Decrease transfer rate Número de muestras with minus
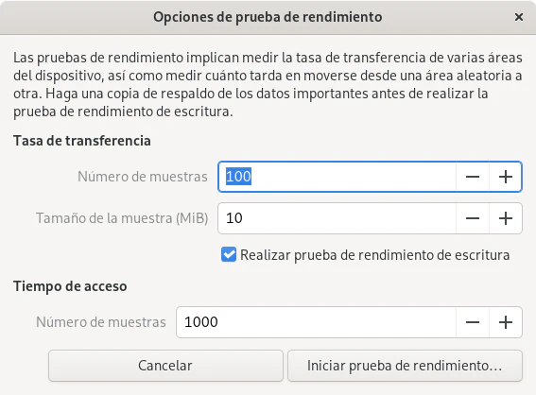Viewport: 536px width, 395px height. (473, 177)
